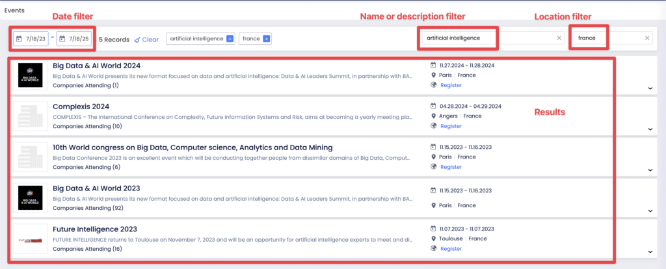Expand the Complexis 2024 row

650,129
